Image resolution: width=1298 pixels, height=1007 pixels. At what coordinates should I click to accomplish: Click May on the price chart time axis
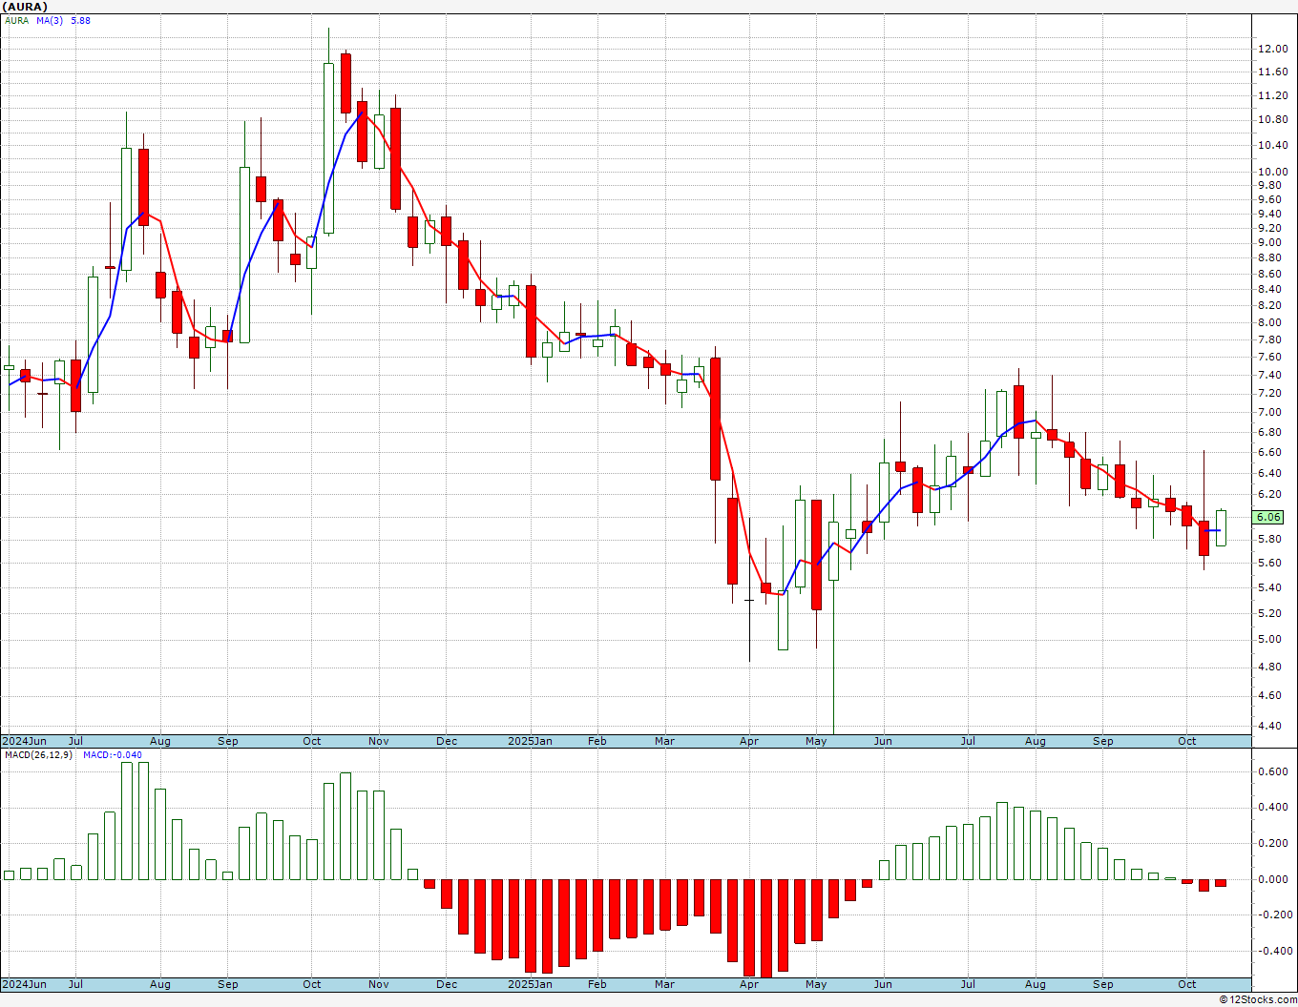pyautogui.click(x=817, y=741)
